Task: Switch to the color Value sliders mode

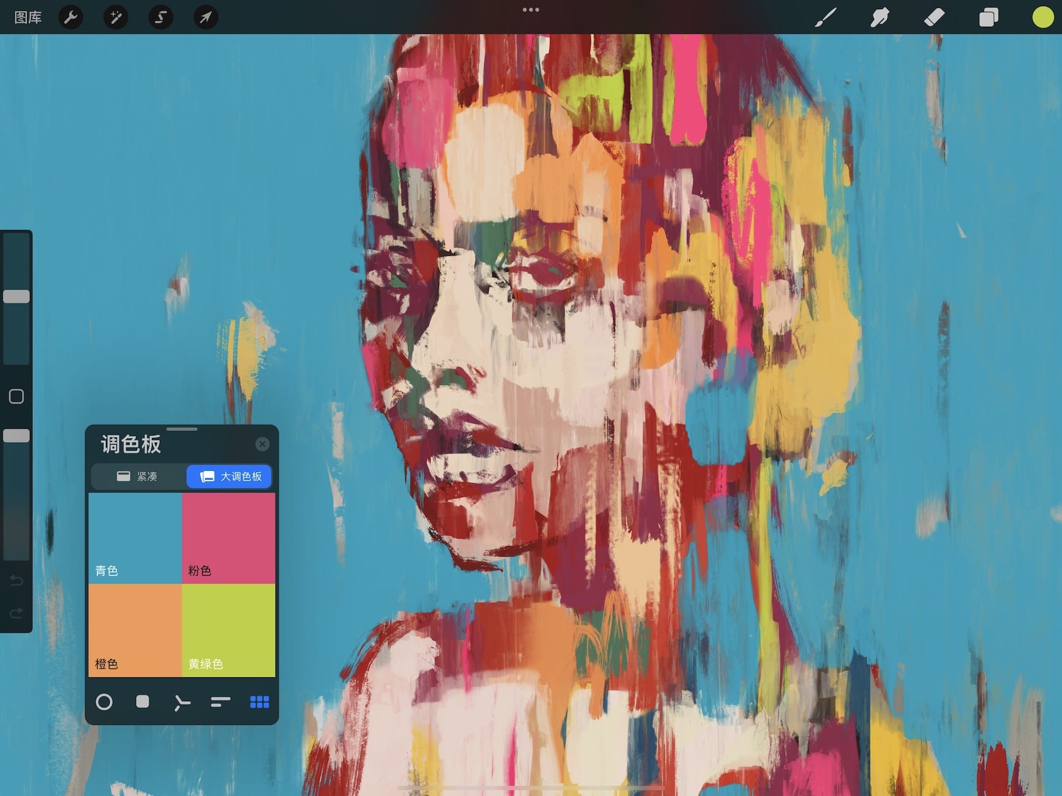Action: coord(220,702)
